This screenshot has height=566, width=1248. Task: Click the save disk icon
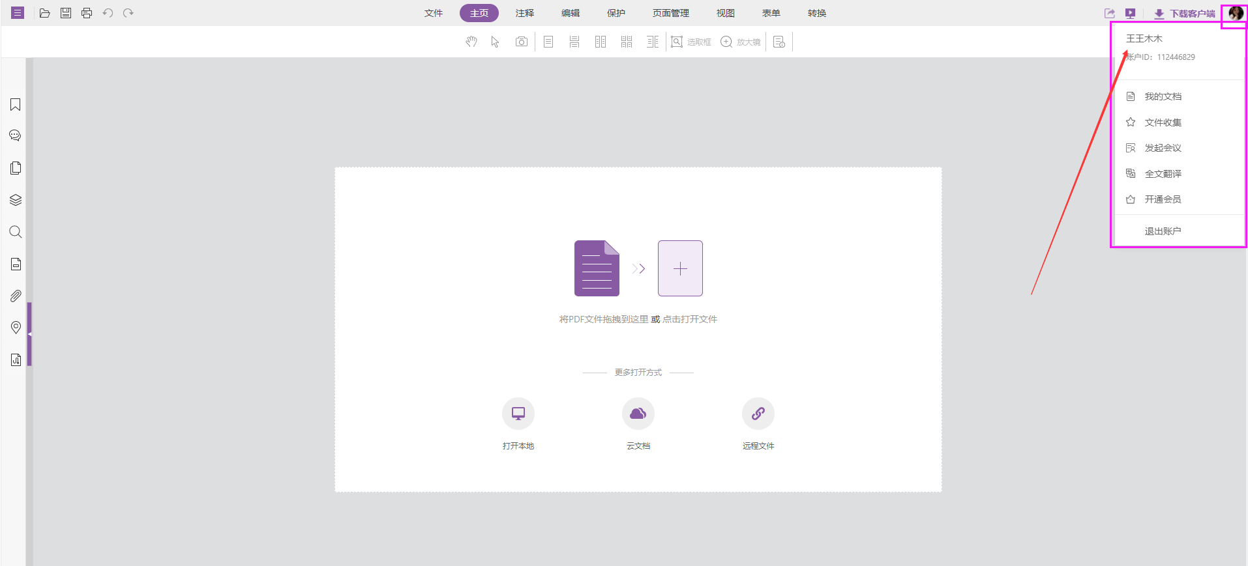coord(66,13)
